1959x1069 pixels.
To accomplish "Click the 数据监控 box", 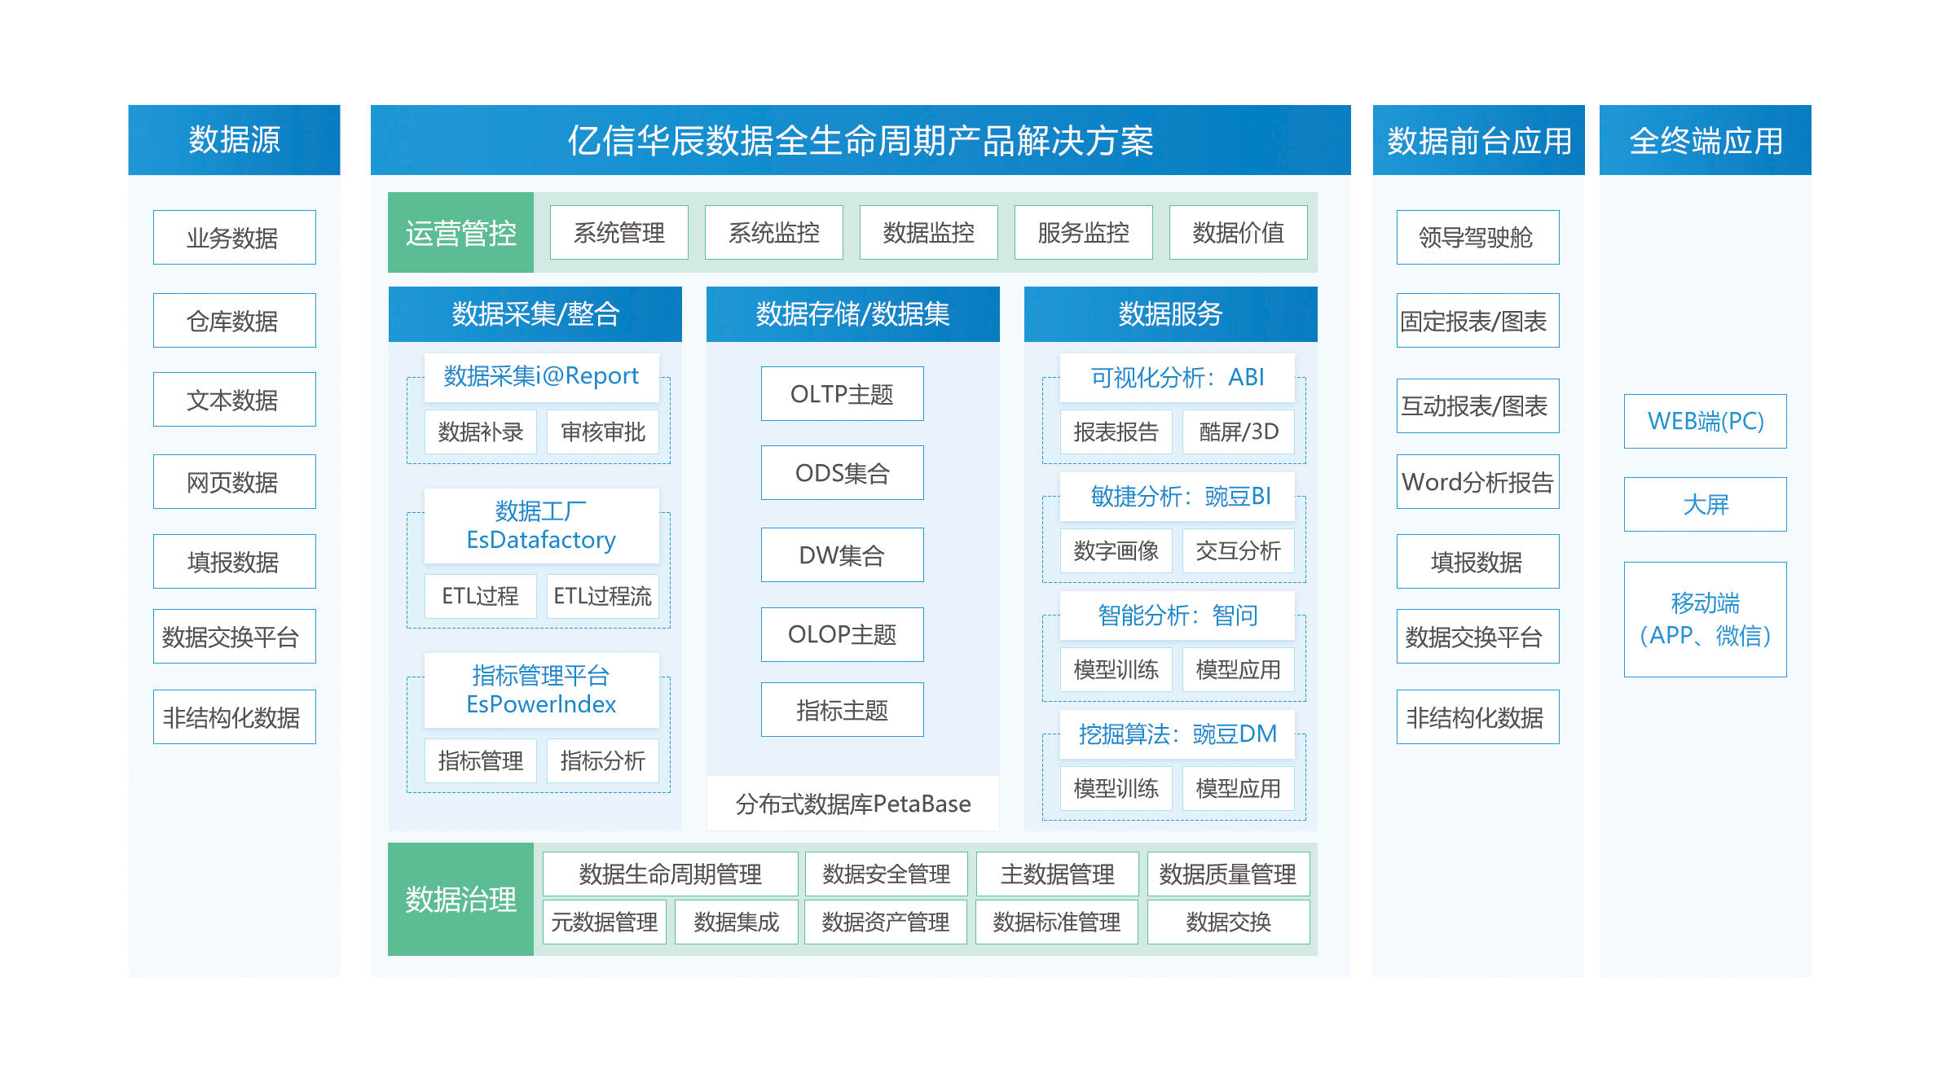I will point(929,233).
